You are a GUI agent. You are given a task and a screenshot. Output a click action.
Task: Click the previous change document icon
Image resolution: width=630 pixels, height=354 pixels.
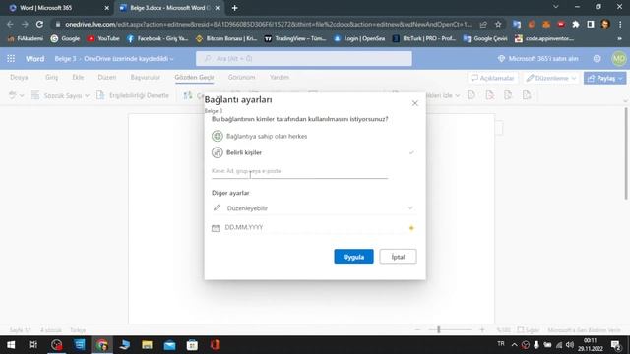pos(508,95)
